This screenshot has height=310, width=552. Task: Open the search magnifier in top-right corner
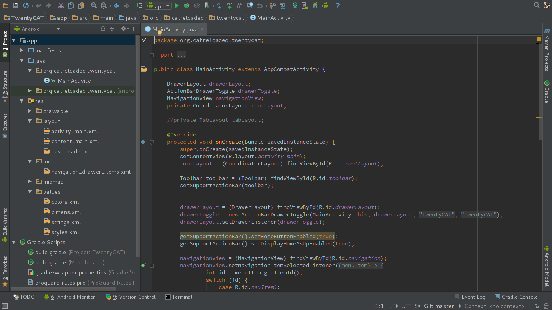[537, 5]
